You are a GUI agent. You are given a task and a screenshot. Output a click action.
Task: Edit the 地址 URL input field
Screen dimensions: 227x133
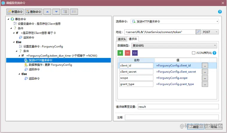pos(160,32)
